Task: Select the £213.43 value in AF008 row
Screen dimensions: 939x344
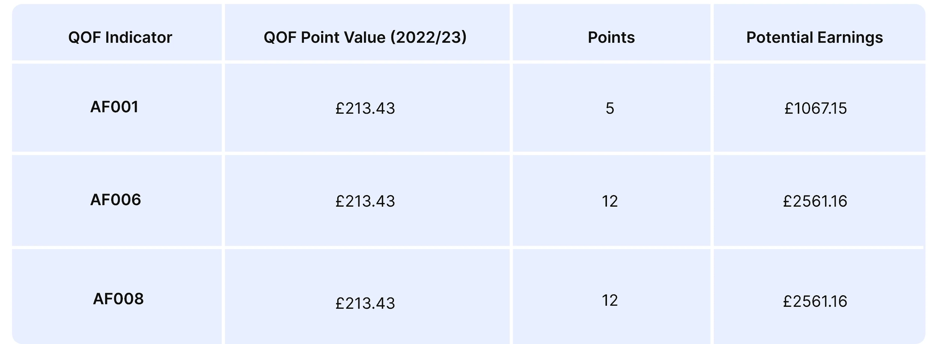Action: click(365, 303)
